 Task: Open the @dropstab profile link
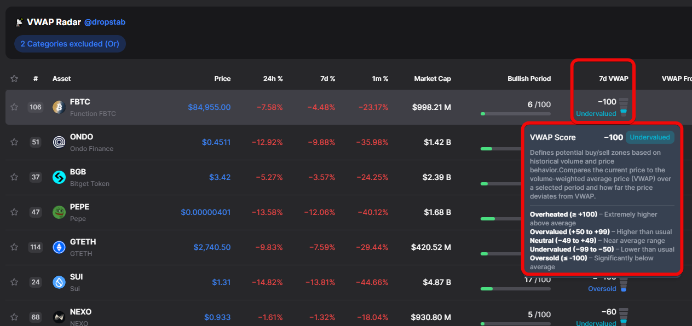click(105, 22)
